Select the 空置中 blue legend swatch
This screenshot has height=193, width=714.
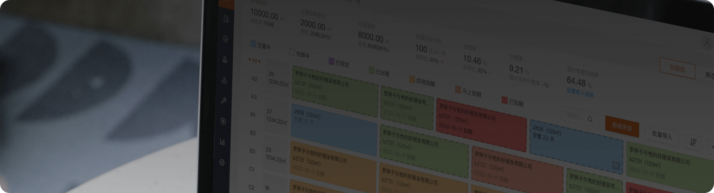pyautogui.click(x=253, y=43)
